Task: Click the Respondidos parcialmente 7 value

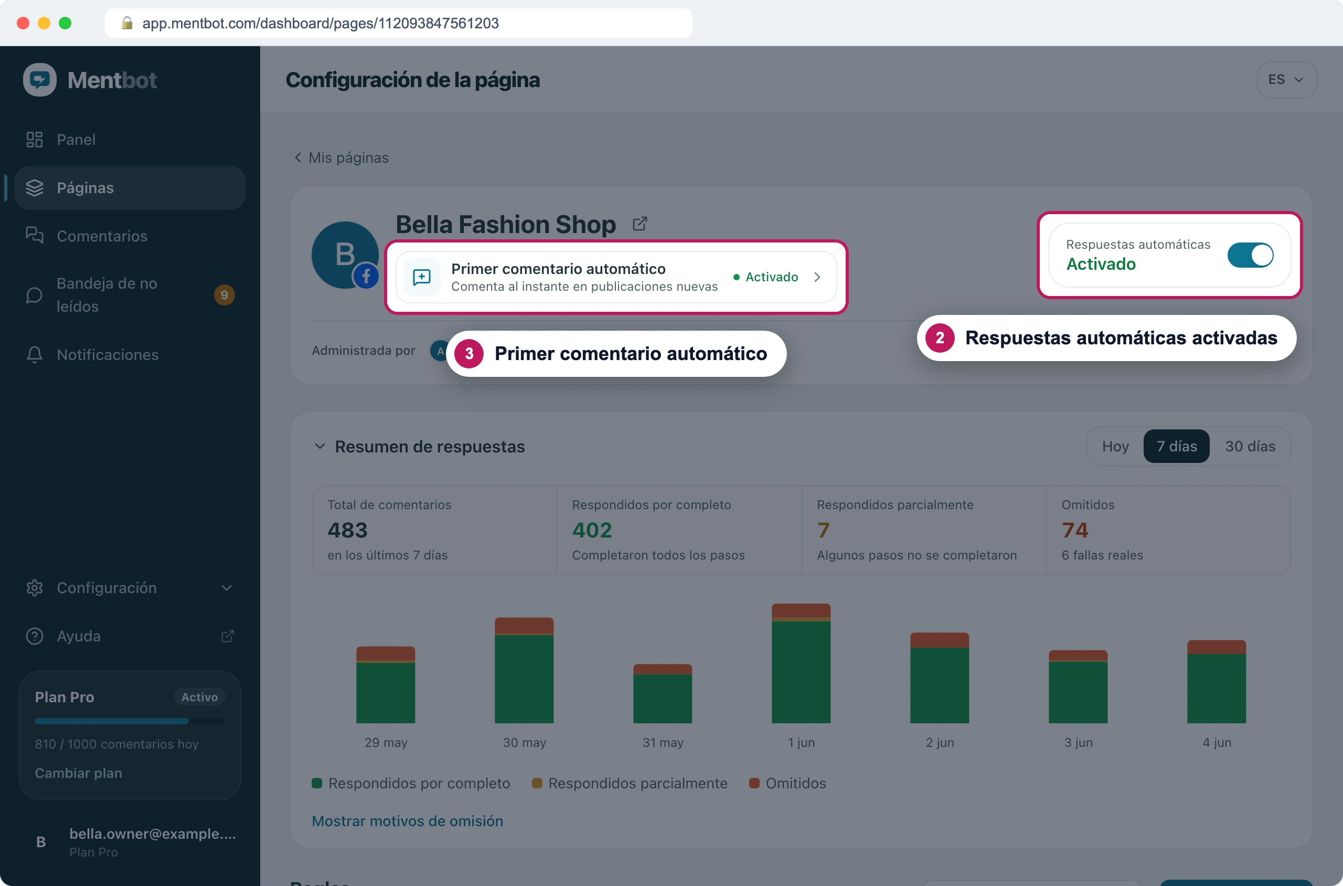Action: click(x=823, y=530)
